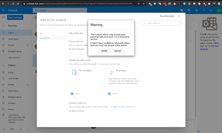Open the Archive folder

(16, 103)
